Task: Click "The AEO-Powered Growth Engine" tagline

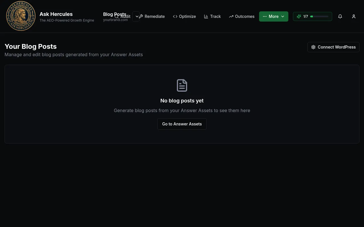Action: [67, 20]
